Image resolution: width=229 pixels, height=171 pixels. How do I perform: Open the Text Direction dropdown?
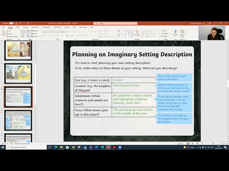point(104,31)
